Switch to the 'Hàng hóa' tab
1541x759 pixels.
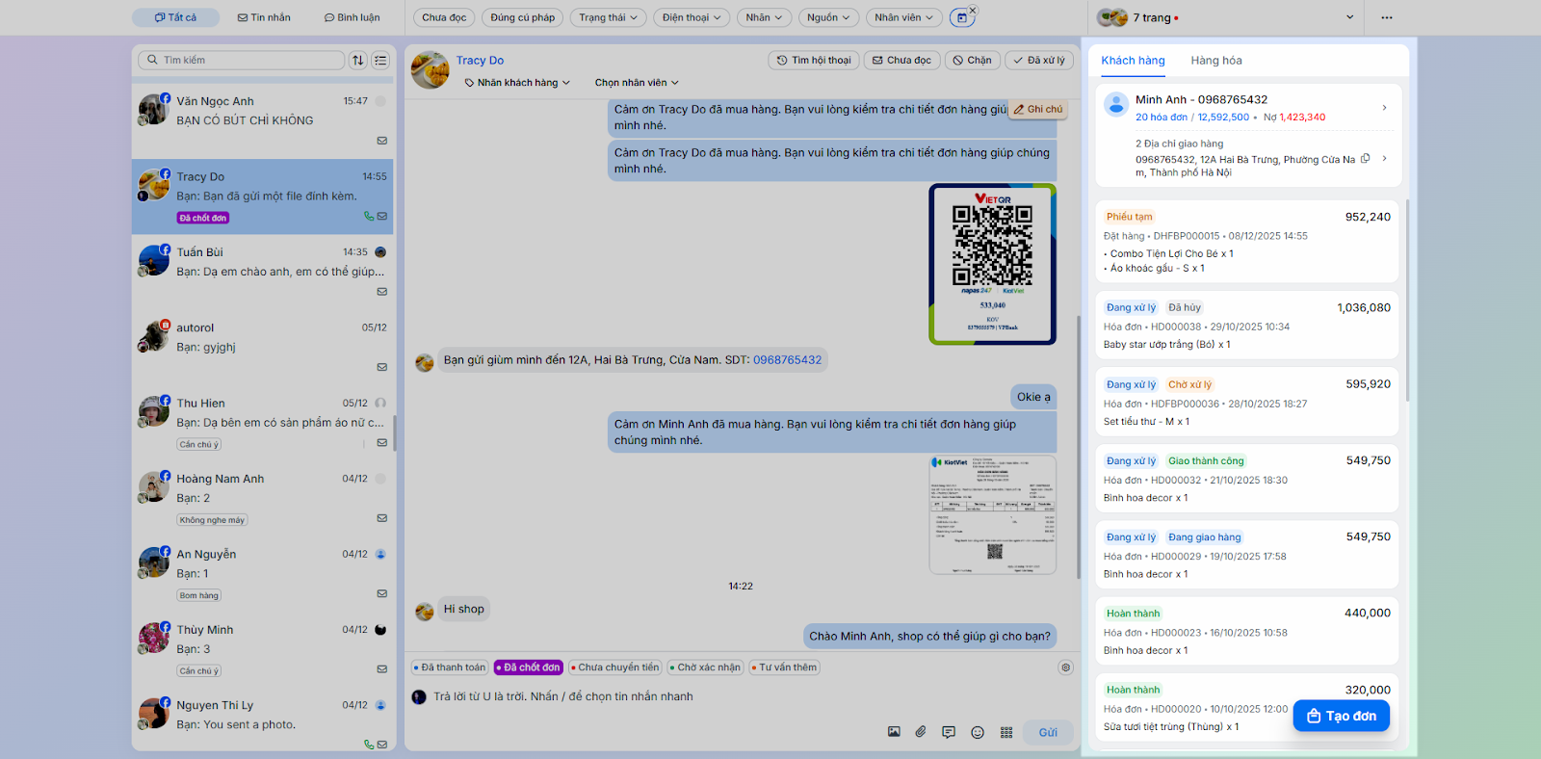pyautogui.click(x=1215, y=61)
